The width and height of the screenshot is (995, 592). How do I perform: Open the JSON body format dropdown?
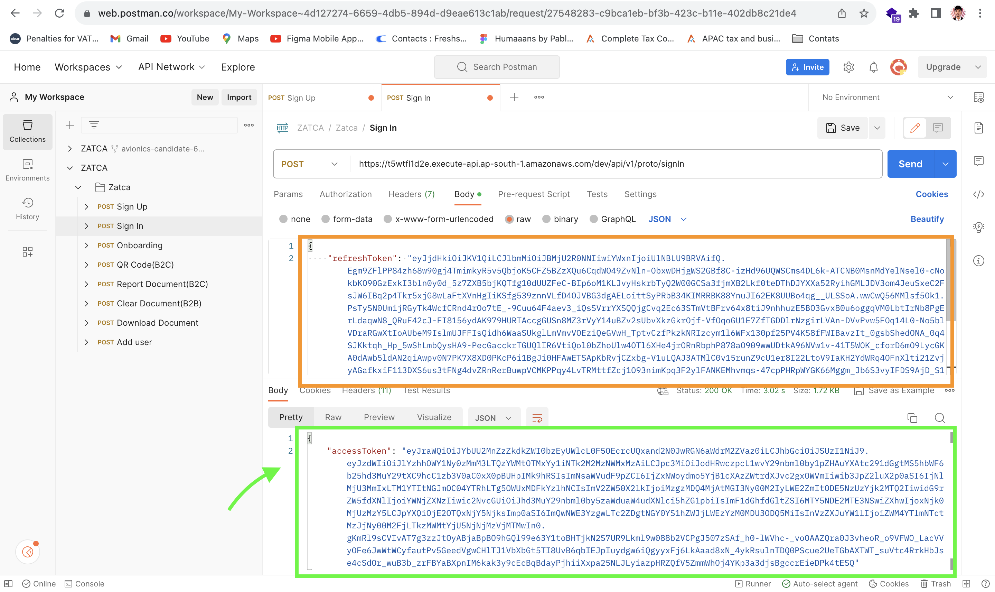667,219
